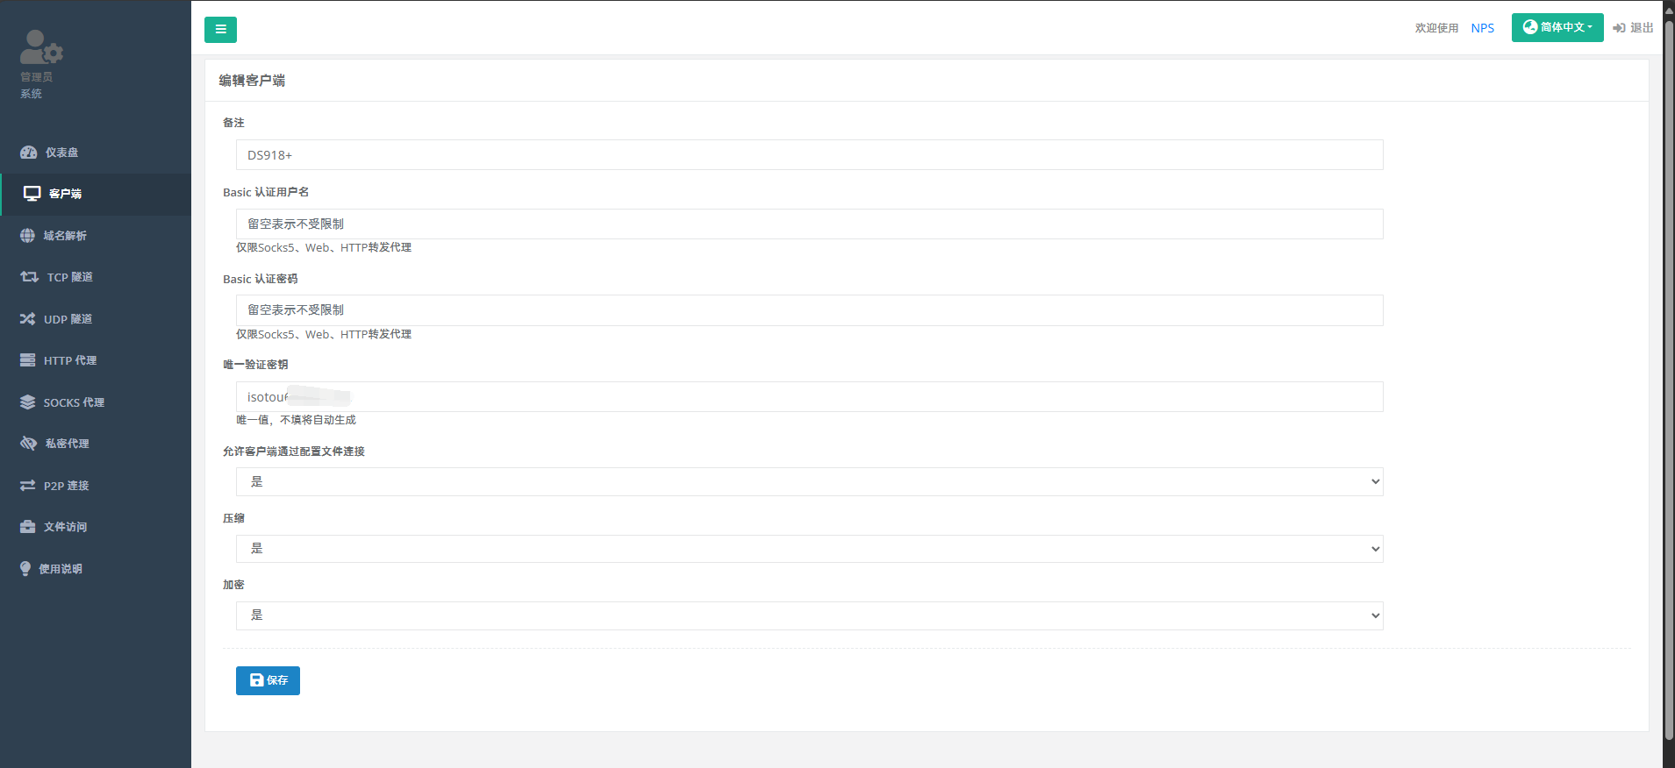This screenshot has height=768, width=1675.
Task: Open the P2P 连接 menu item
Action: click(x=66, y=486)
